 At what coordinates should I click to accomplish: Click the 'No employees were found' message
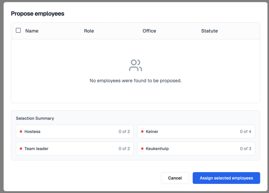click(x=136, y=81)
